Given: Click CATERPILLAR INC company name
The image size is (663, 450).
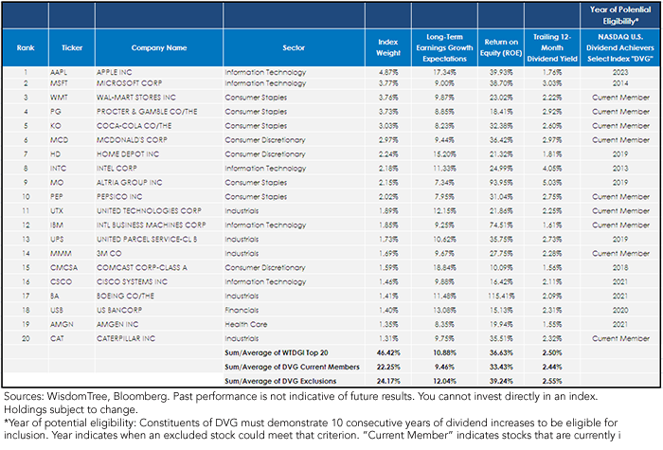Looking at the screenshot, I should click(126, 339).
